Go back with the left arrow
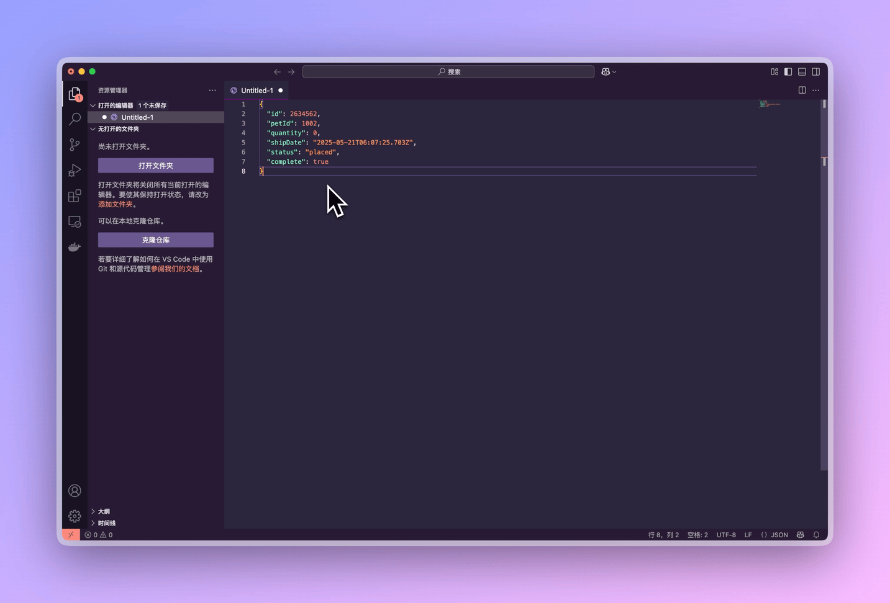 coord(277,72)
